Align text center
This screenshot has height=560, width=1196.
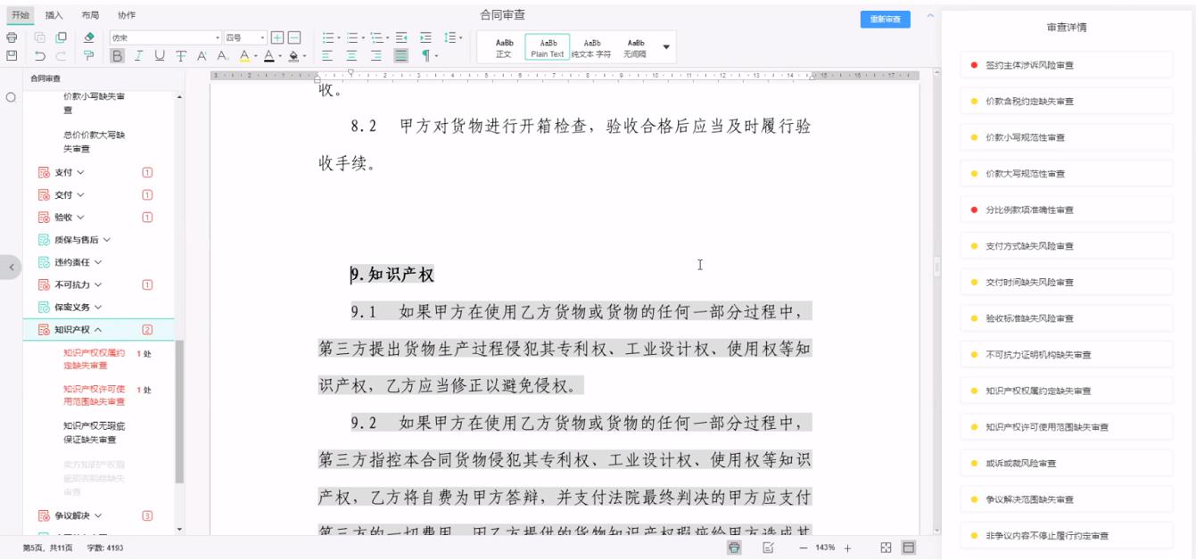pos(351,55)
